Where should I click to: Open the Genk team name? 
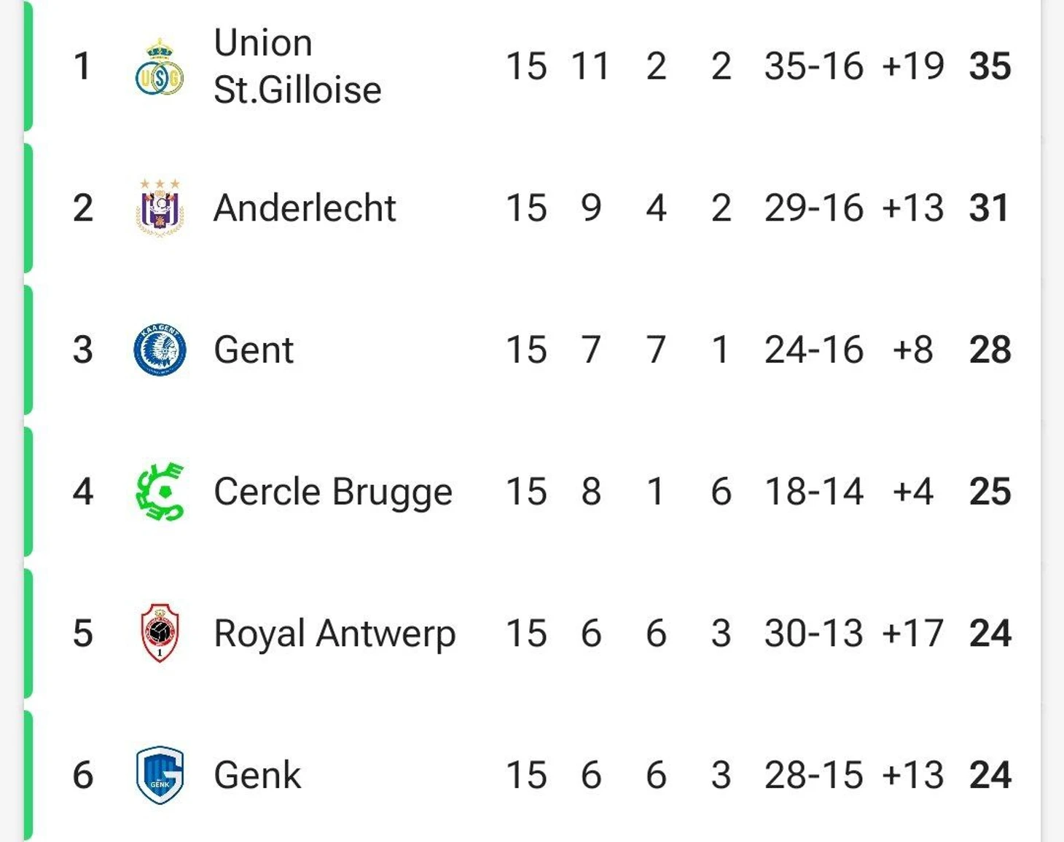click(257, 775)
